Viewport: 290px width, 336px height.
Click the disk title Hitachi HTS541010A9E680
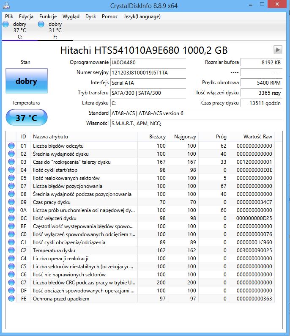tap(144, 50)
